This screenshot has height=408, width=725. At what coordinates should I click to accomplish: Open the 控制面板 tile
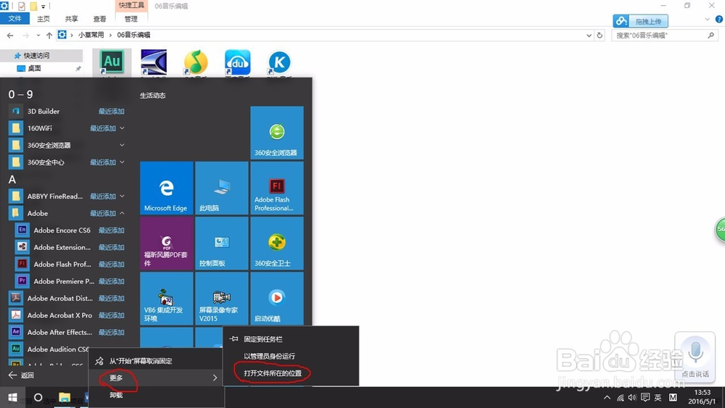(221, 243)
